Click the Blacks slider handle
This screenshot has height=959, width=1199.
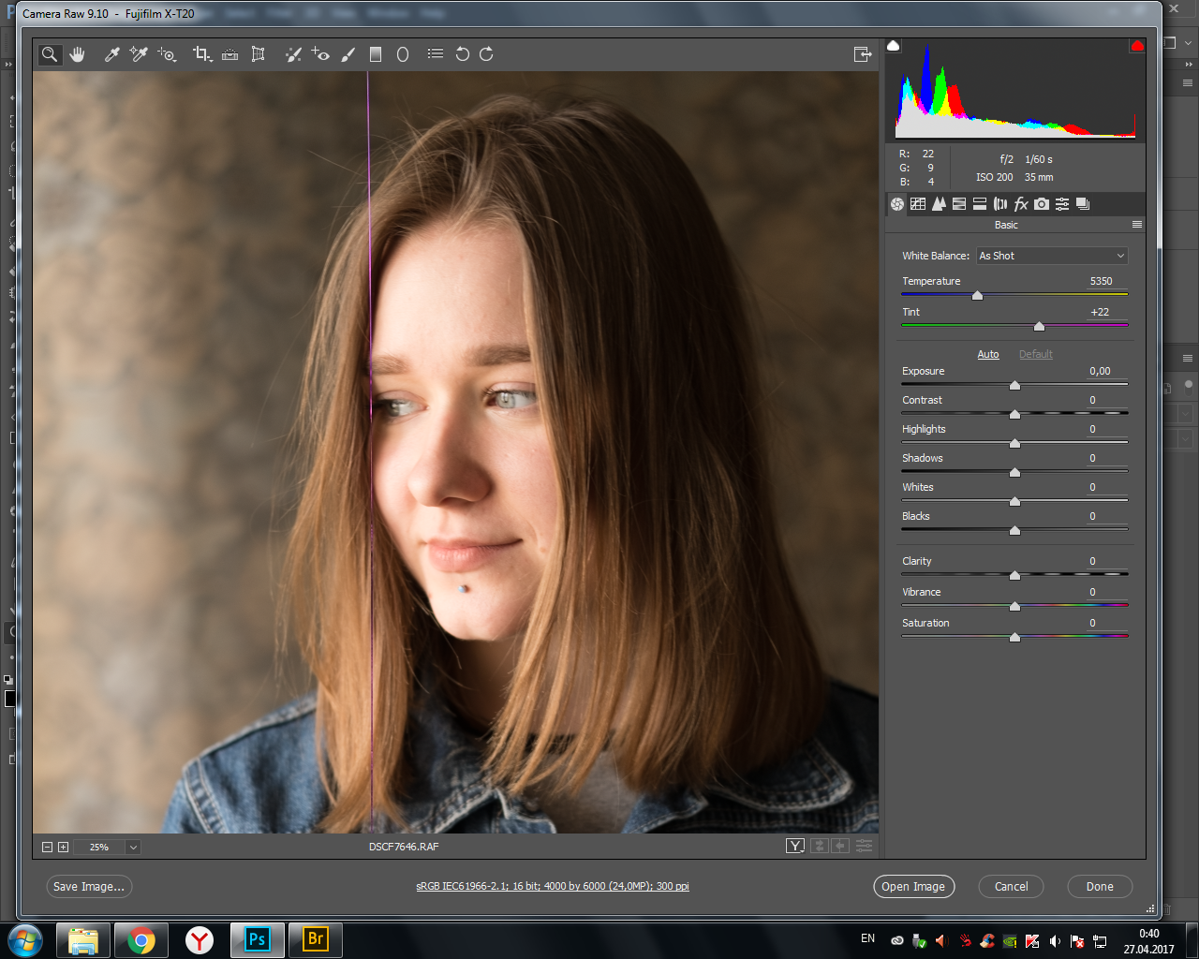pyautogui.click(x=1014, y=530)
